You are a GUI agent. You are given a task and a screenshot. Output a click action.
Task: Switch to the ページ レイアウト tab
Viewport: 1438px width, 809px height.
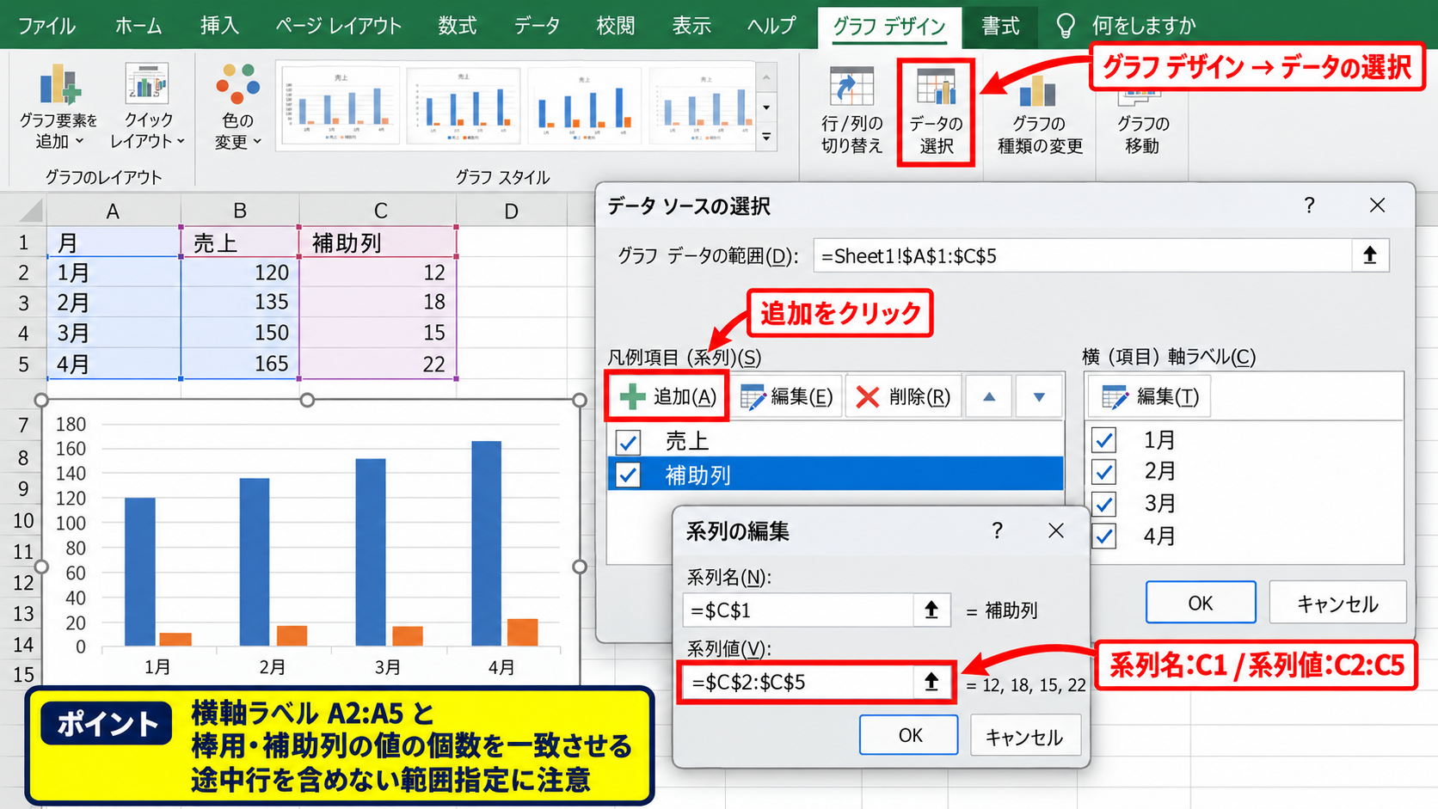pyautogui.click(x=338, y=26)
